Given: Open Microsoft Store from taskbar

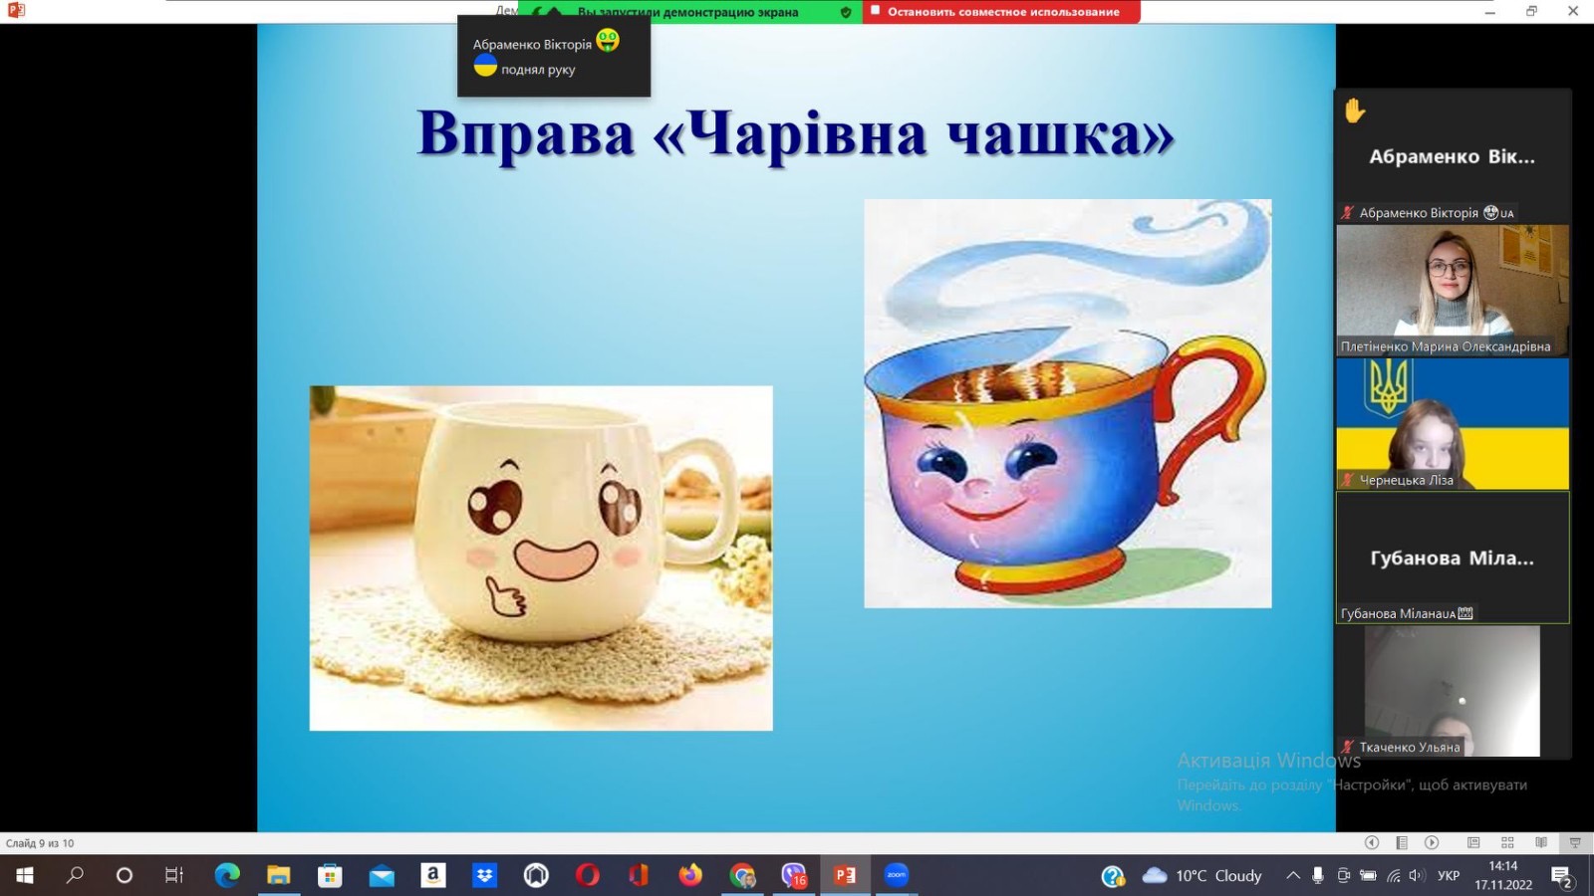Looking at the screenshot, I should pos(330,875).
